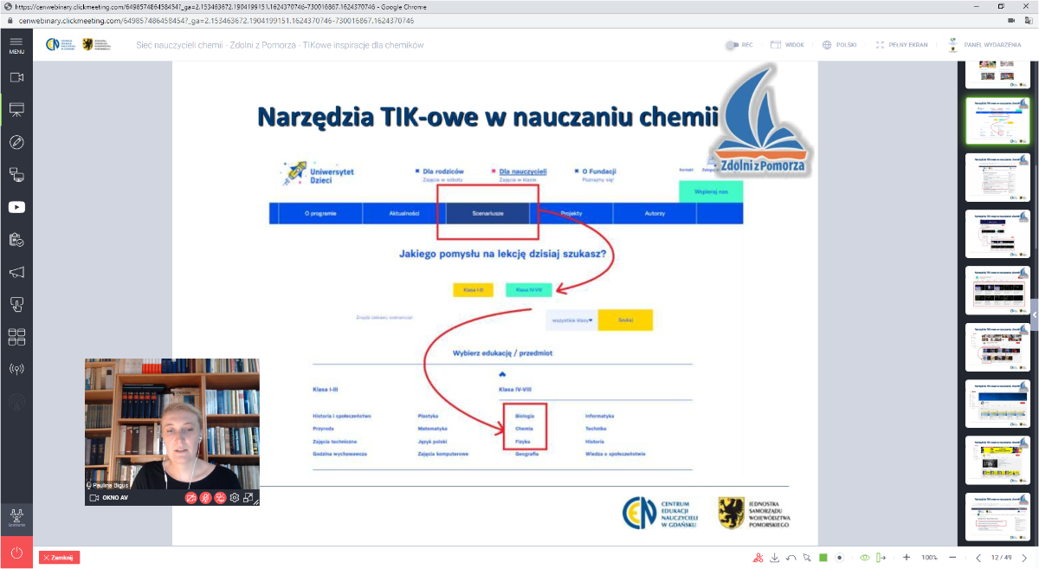
Task: Click the red Zamknij button
Action: [59, 558]
